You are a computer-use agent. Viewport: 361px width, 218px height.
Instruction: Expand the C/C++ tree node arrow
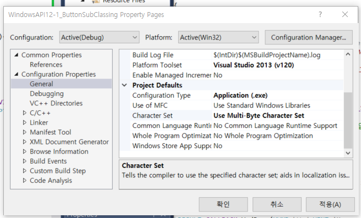point(25,113)
